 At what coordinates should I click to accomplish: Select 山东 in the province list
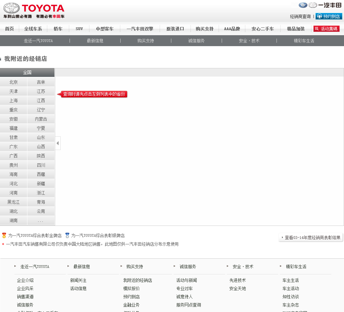[41, 137]
